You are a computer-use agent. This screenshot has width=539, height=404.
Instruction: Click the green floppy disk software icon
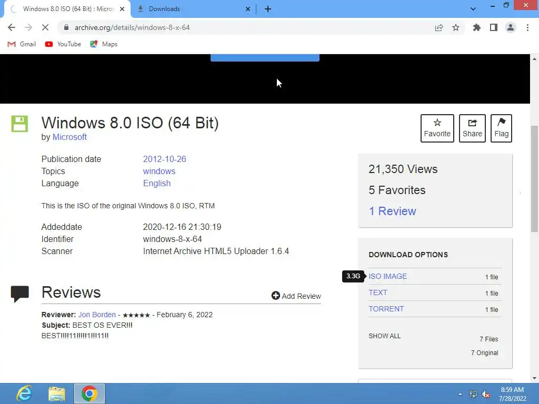tap(19, 124)
